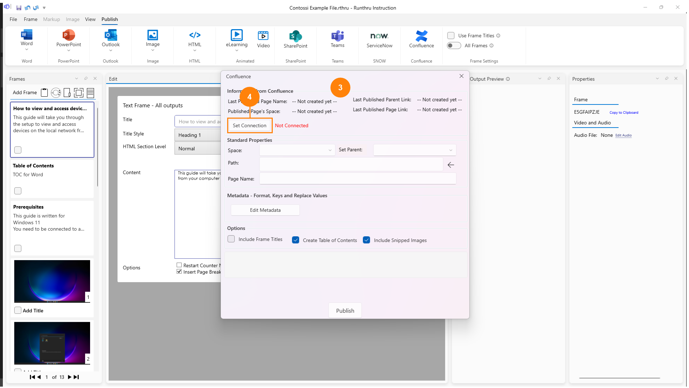Click the Confluence publish icon
Screen dimensions: 689x388
click(x=421, y=36)
